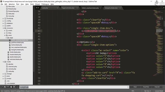
Task: Toggle whole word search option
Action: pos(8,87)
